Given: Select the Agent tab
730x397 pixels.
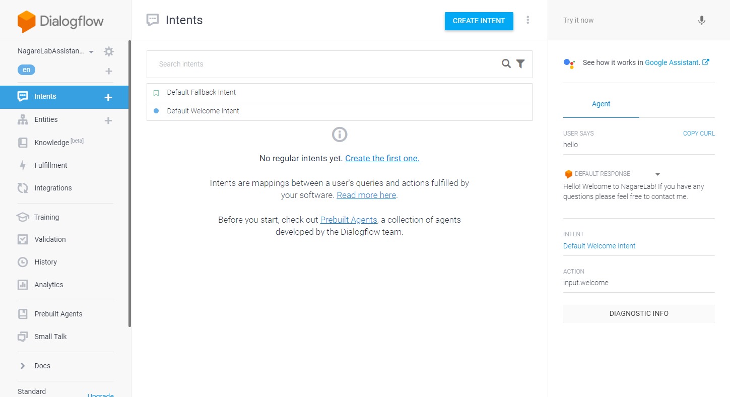Looking at the screenshot, I should (x=601, y=104).
